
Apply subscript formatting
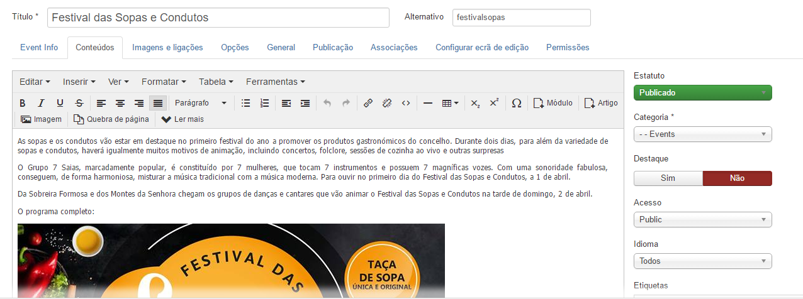(475, 103)
